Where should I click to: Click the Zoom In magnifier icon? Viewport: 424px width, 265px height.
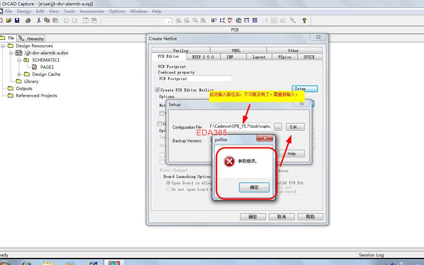[x=179, y=20]
